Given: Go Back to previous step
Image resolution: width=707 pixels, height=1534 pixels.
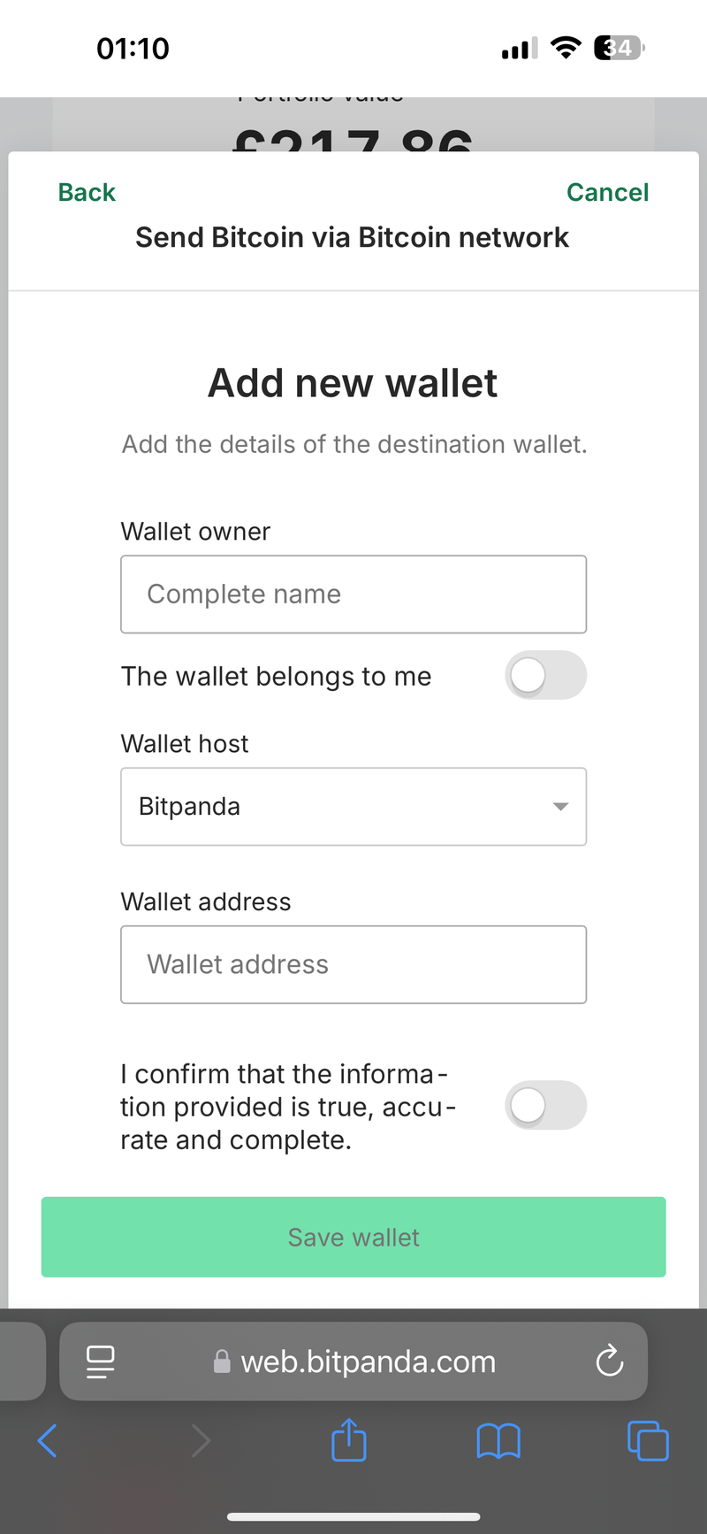Looking at the screenshot, I should (87, 192).
